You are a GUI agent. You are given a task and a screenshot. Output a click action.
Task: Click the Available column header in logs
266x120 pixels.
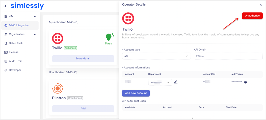click(130, 107)
